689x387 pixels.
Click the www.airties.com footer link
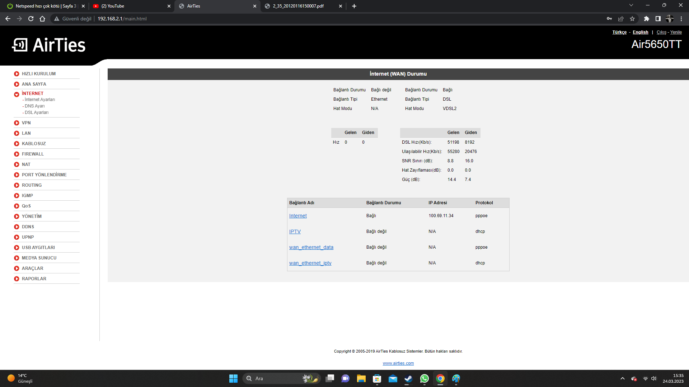point(398,363)
